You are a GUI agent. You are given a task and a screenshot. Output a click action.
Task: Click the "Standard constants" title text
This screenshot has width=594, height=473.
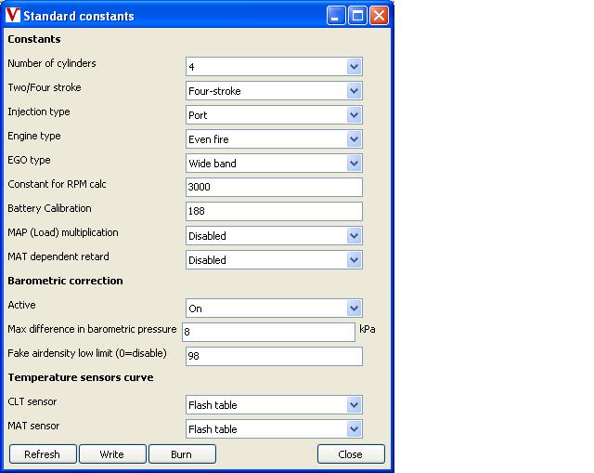(79, 17)
